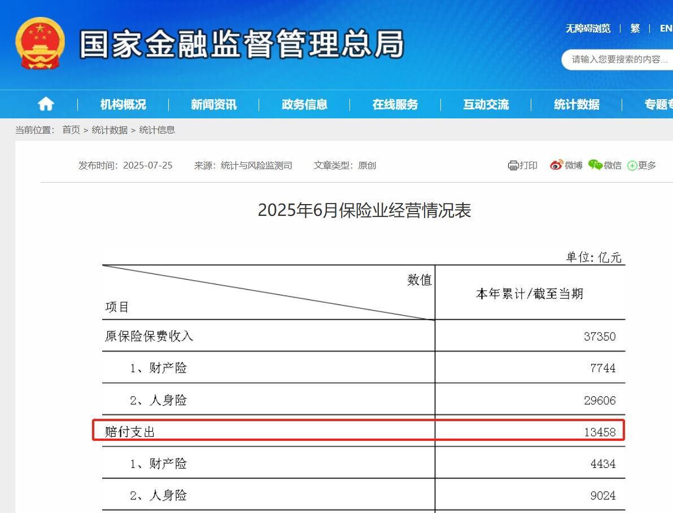
Task: Click the printer icon for 打印
Action: 513,165
